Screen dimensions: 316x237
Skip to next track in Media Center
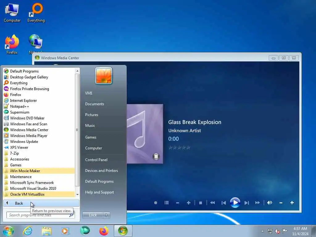pos(247,203)
